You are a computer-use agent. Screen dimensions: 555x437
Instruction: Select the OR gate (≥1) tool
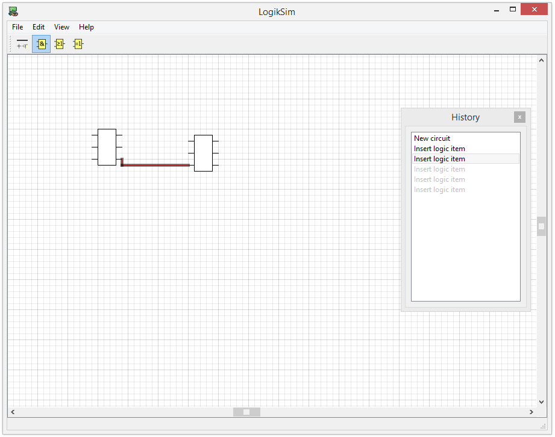click(60, 44)
